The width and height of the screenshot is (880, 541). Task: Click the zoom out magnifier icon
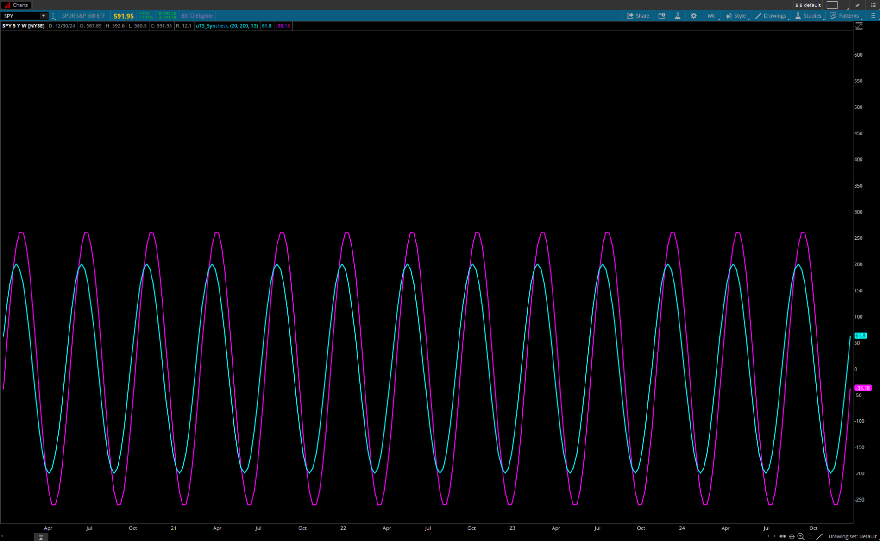(810, 536)
